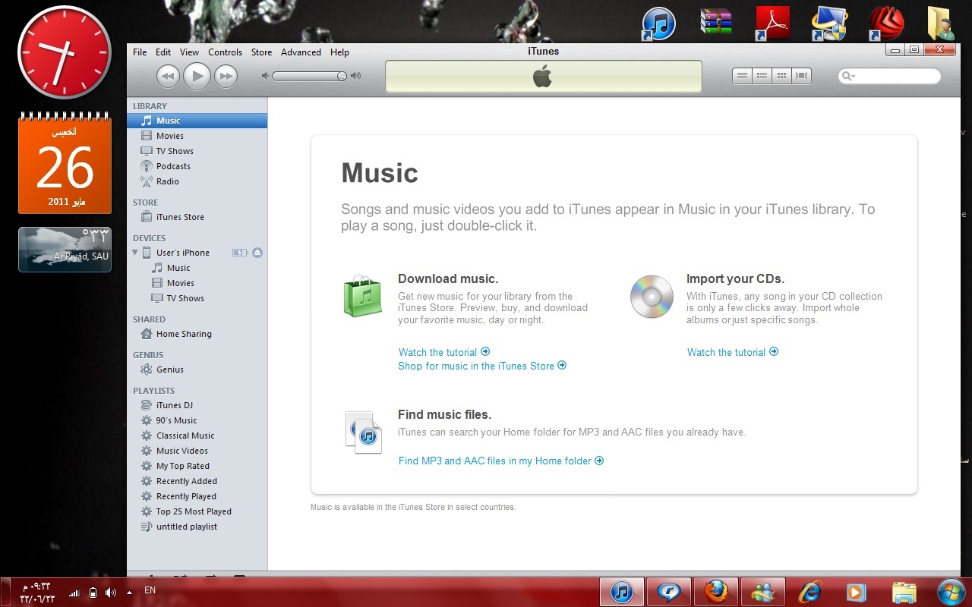Open the search field options magnifier dropdown
The image size is (972, 607).
pos(847,76)
